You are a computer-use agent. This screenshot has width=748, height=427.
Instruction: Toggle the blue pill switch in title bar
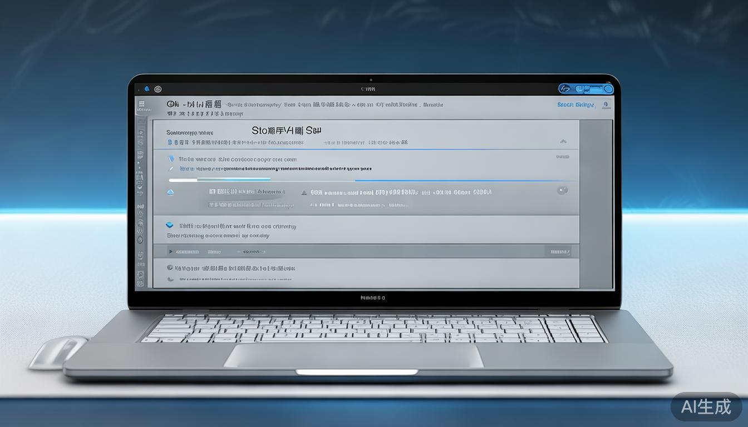pos(585,88)
